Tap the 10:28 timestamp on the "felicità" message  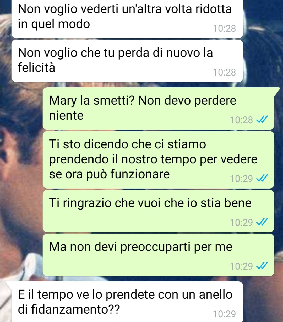point(224,72)
